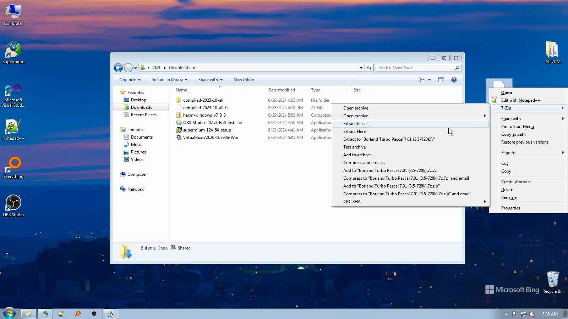
Task: Choose Extract files... in the 7-Zip submenu
Action: click(410, 124)
